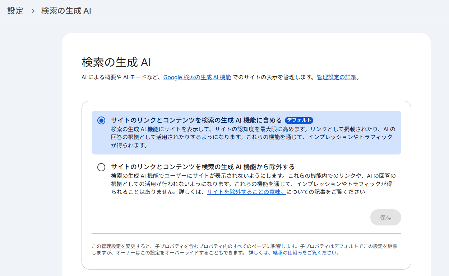The image size is (449, 276).
Task: Click the footer note starting この管理設定を変更すると
Action: click(245, 249)
